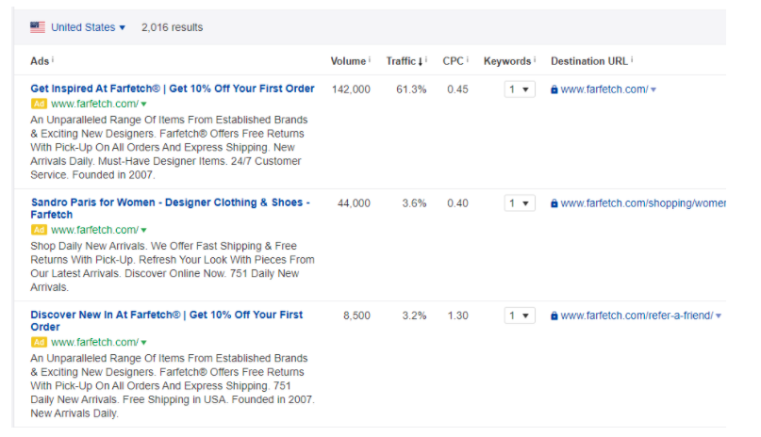
Task: Click the 0.45 CPC value
Action: (457, 89)
